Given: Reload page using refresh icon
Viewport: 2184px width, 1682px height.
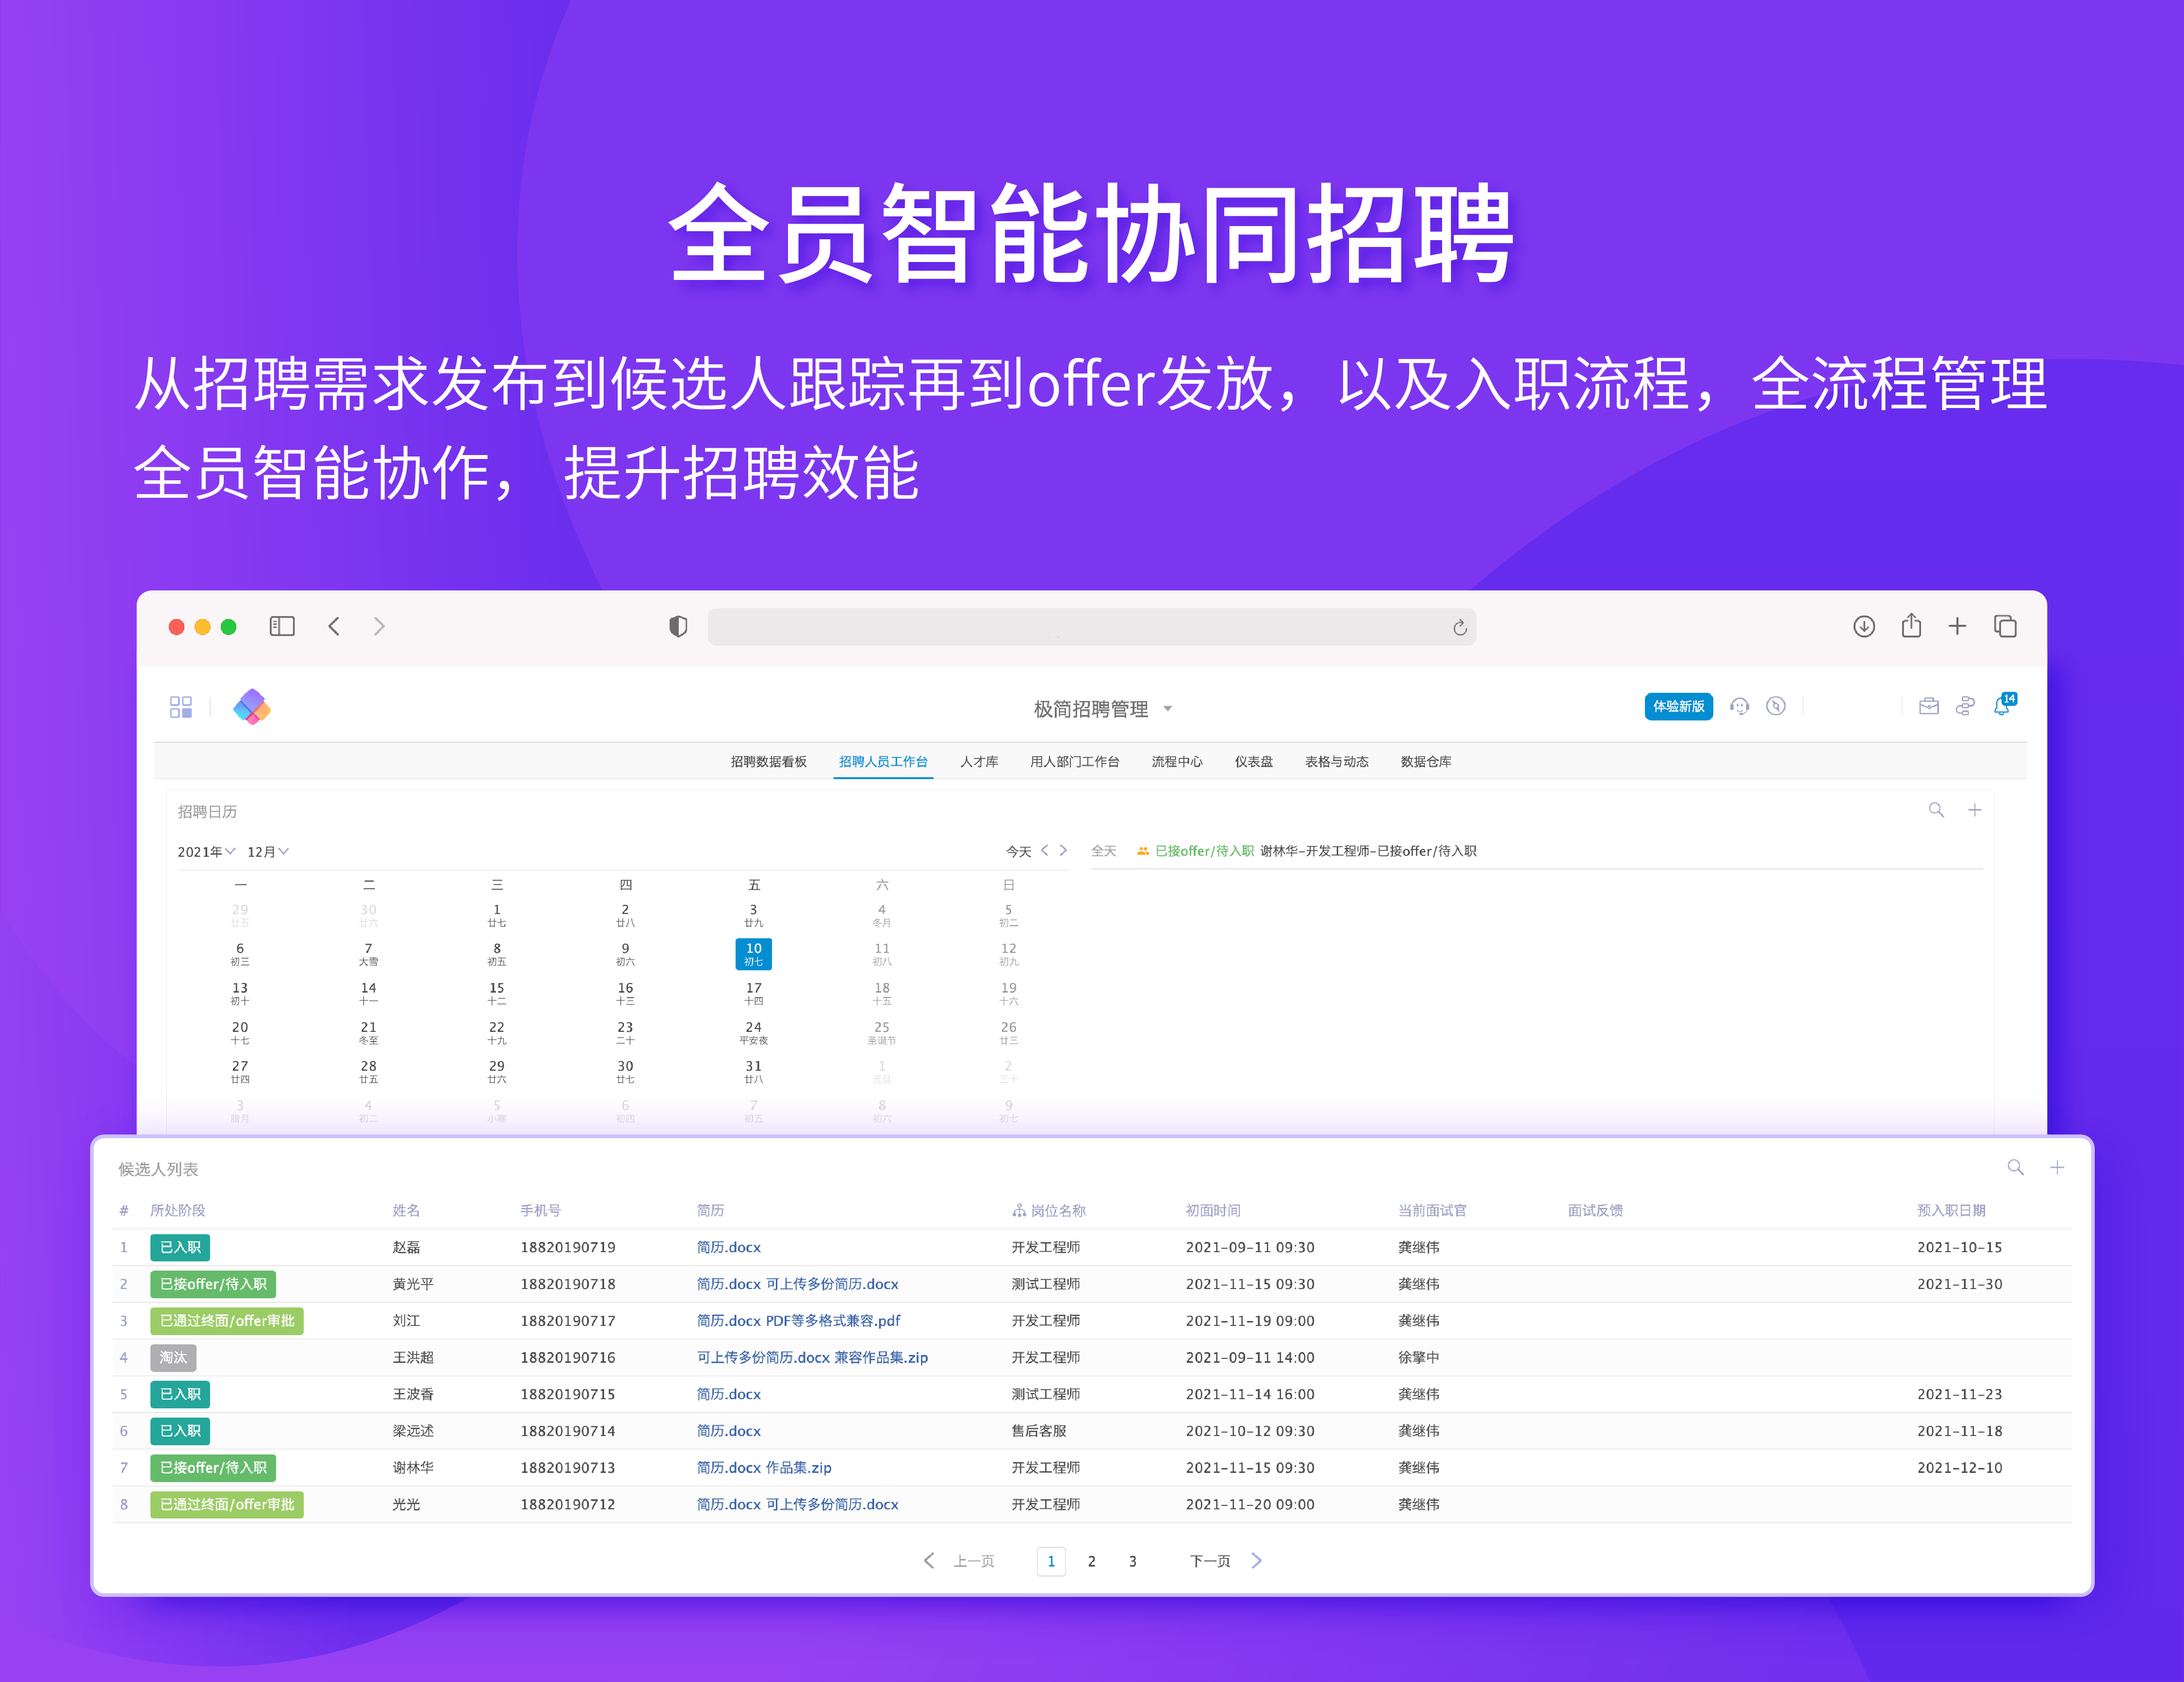Looking at the screenshot, I should tap(1460, 627).
